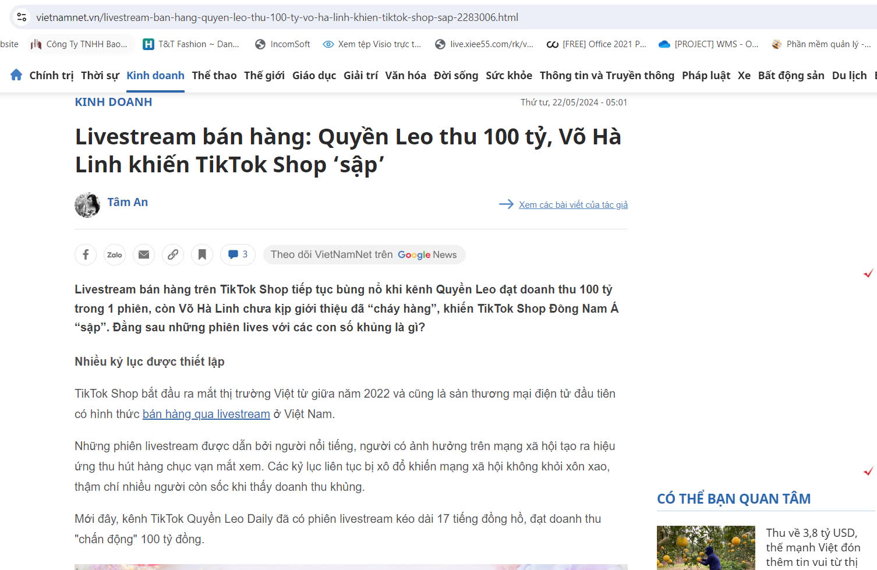877x570 pixels.
Task: Open the T&T Fashion bookmark
Action: point(192,44)
